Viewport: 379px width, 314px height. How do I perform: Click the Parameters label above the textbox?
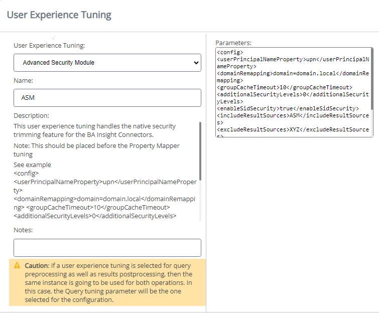coord(233,43)
